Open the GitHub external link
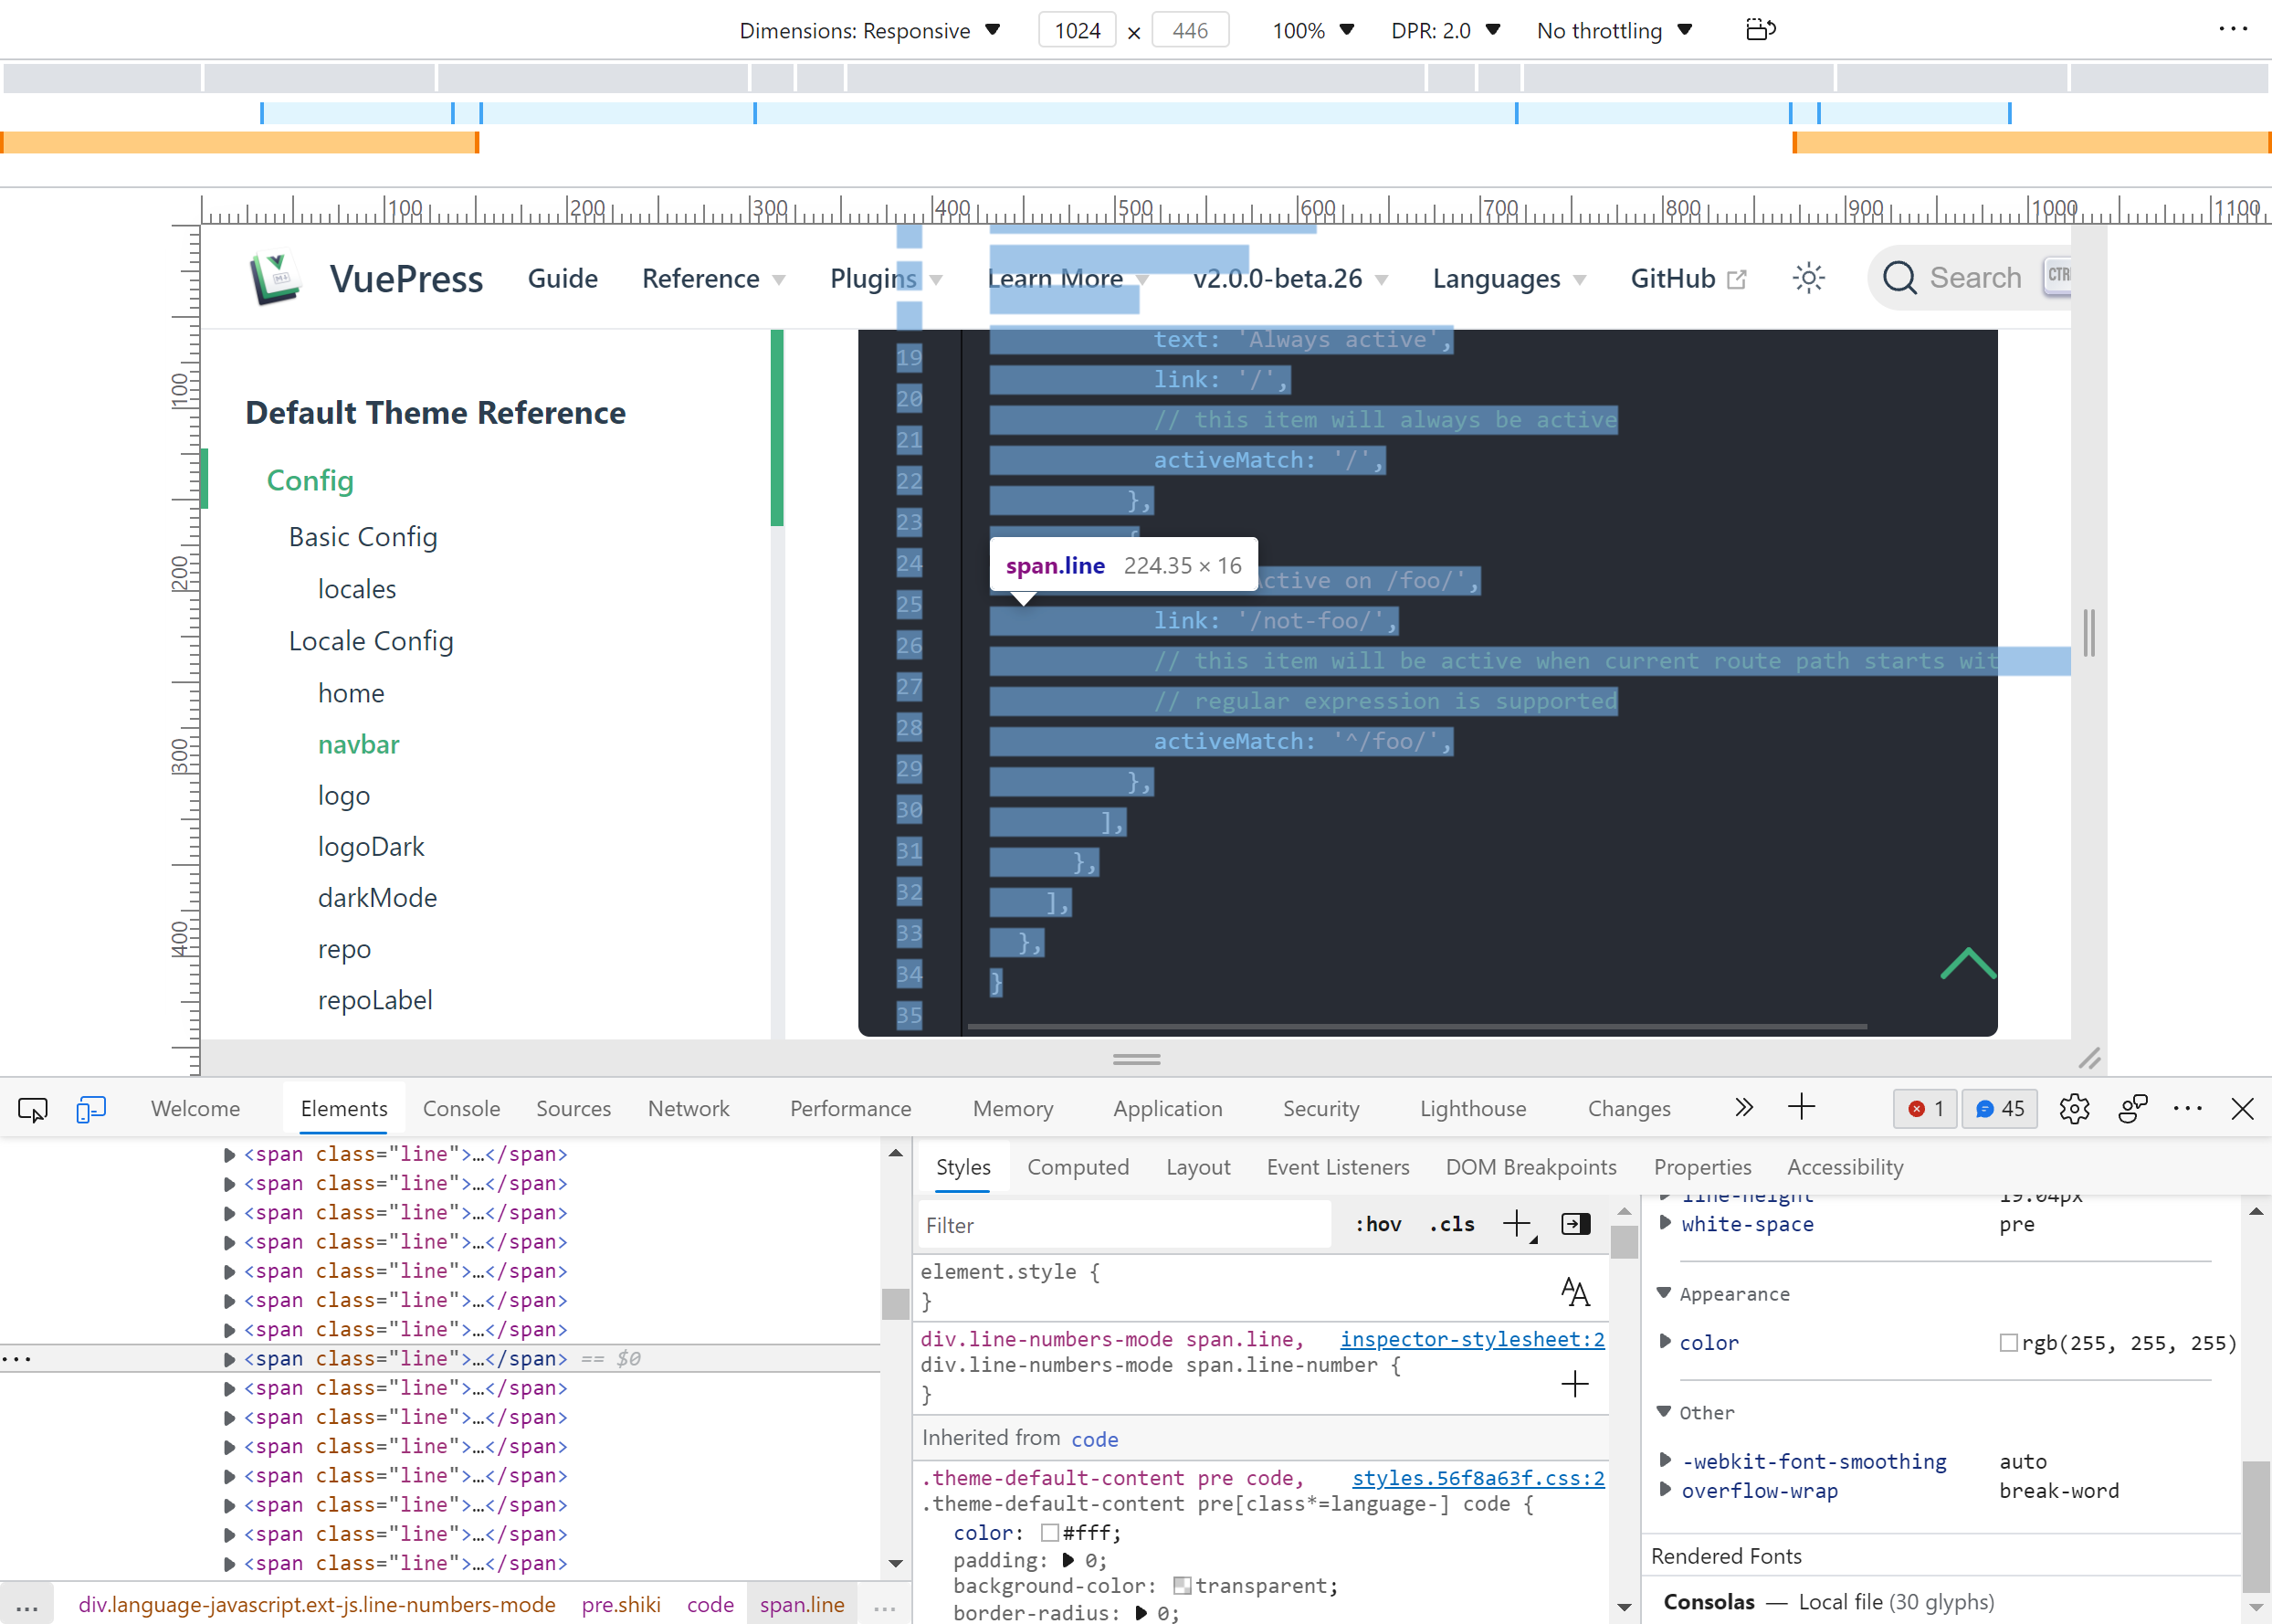 [x=1688, y=279]
